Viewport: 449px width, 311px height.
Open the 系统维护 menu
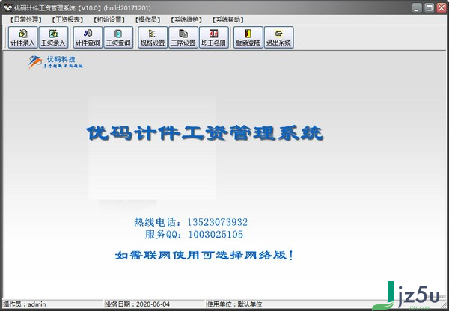coord(186,19)
